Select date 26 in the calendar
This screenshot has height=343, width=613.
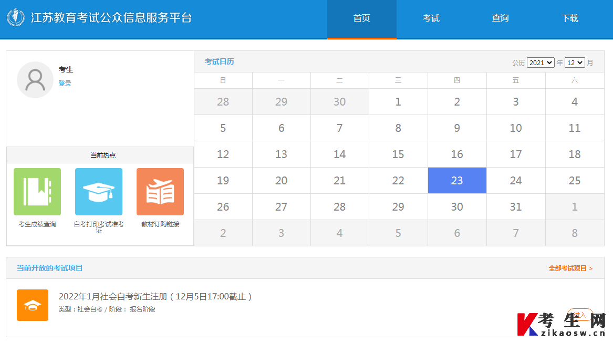pos(223,207)
